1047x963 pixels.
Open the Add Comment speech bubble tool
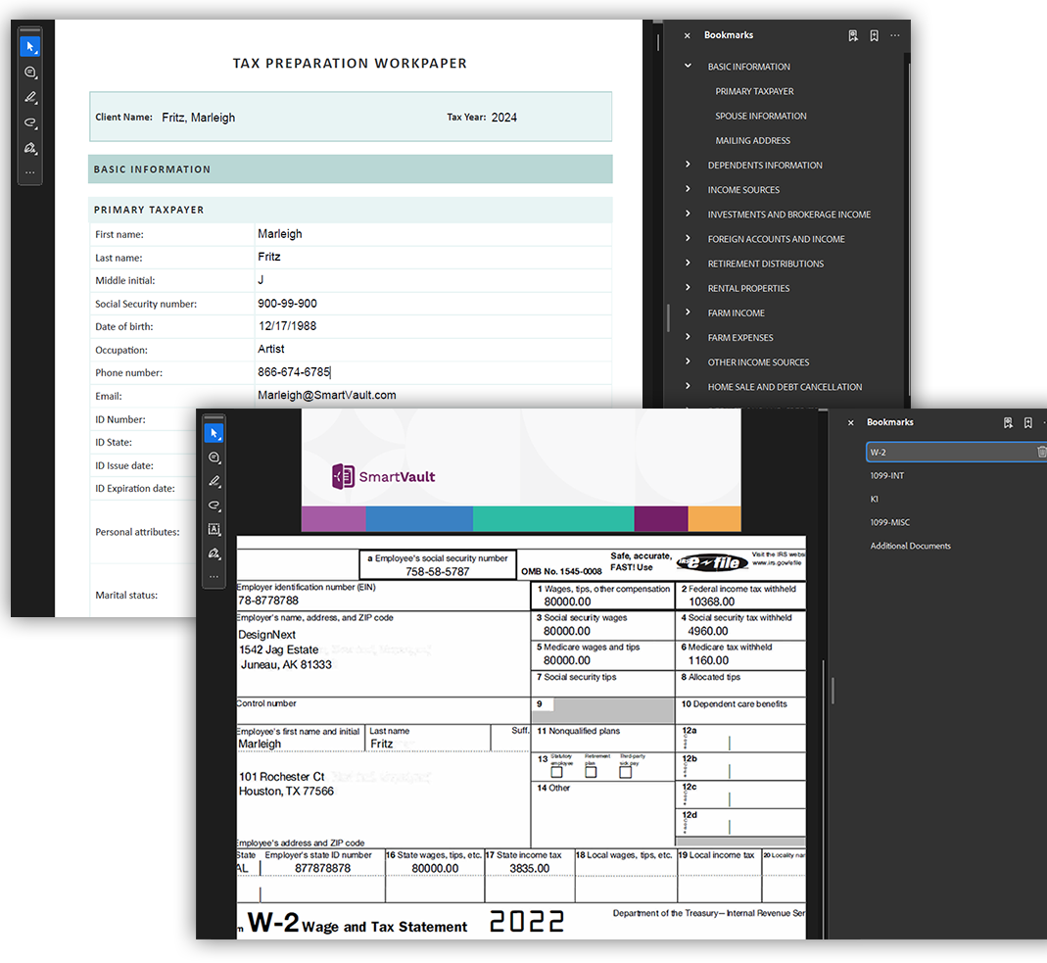214,457
